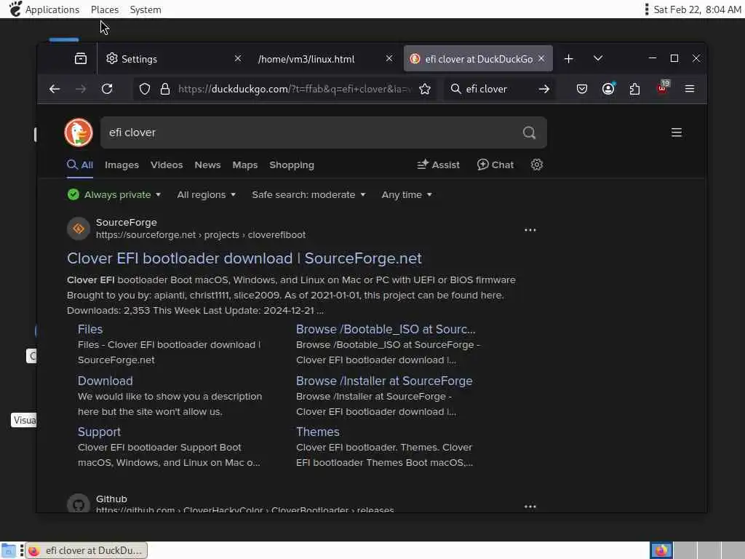
Task: Click the Chat button
Action: [495, 164]
